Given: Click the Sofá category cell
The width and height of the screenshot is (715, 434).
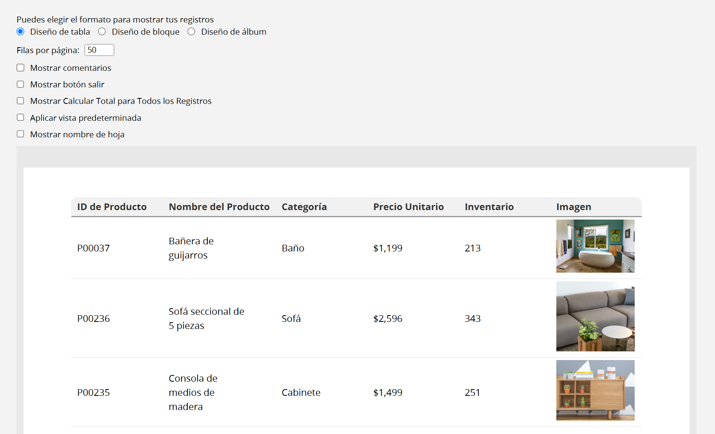Looking at the screenshot, I should [291, 319].
